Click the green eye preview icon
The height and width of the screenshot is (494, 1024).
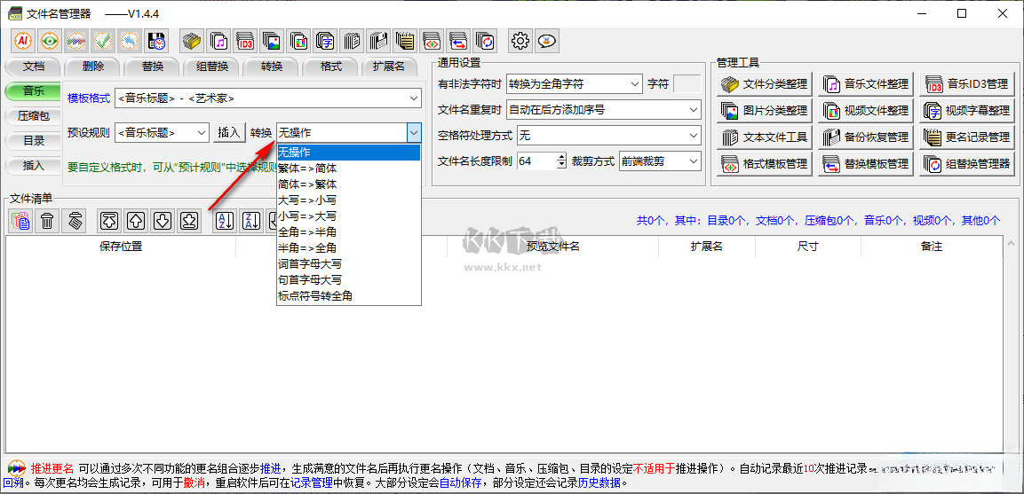pos(50,41)
